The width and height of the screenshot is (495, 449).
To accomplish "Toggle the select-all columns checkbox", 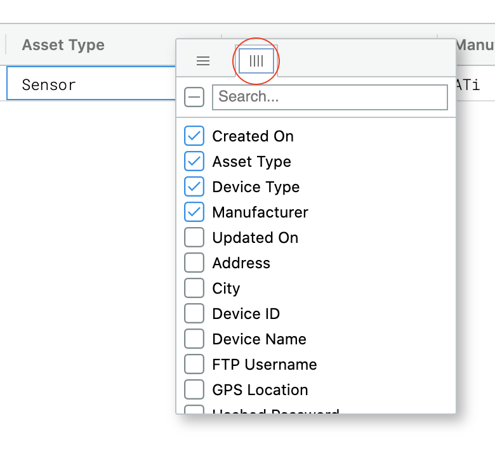I will [194, 97].
